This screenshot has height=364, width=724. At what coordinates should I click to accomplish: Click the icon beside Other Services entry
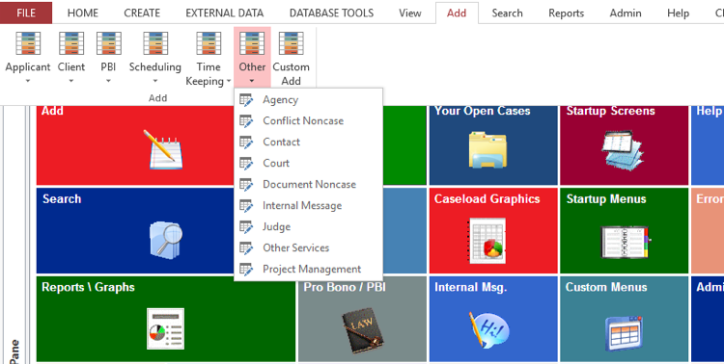point(246,248)
